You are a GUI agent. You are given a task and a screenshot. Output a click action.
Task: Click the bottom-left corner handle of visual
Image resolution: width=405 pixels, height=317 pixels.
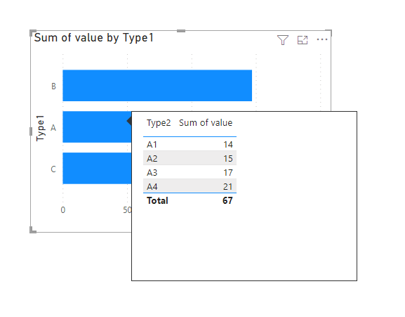[33, 230]
